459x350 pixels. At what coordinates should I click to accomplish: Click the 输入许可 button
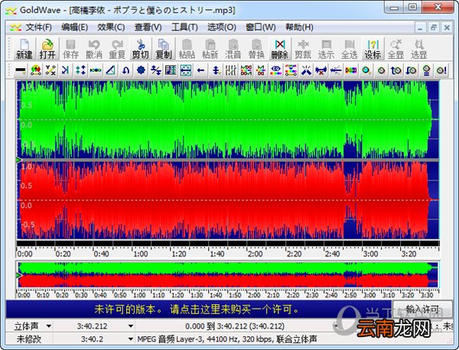[x=422, y=309]
